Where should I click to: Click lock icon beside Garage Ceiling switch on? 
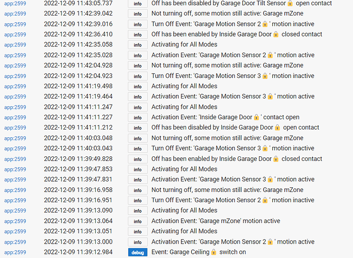click(x=214, y=252)
